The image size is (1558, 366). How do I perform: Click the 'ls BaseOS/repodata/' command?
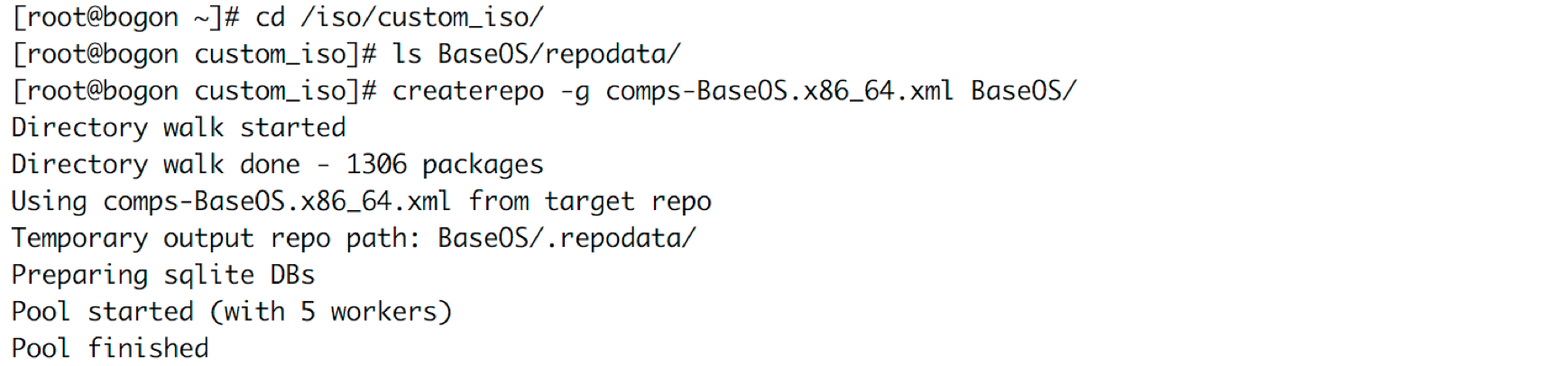tap(536, 55)
